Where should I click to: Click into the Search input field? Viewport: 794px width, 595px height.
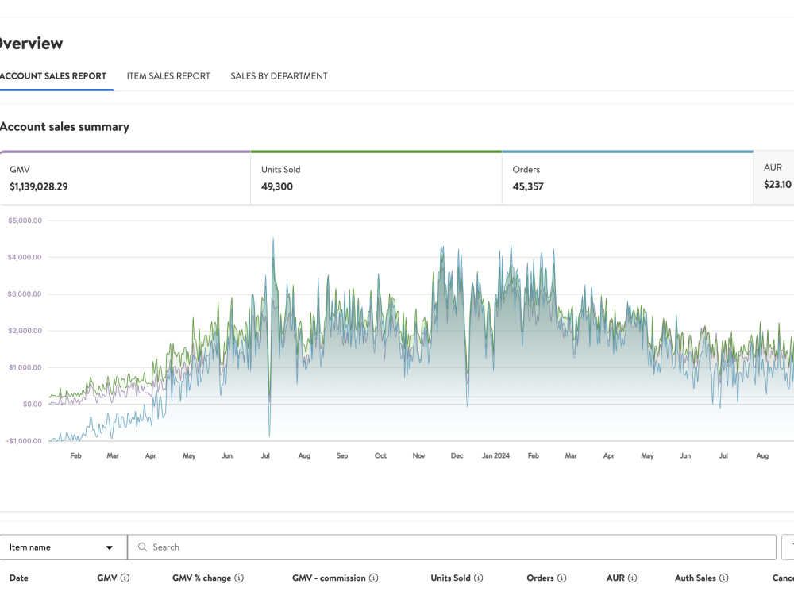tap(452, 547)
